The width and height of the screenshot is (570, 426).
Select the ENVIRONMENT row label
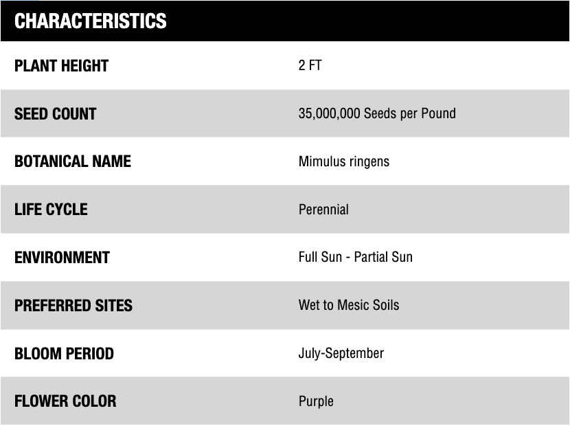62,258
